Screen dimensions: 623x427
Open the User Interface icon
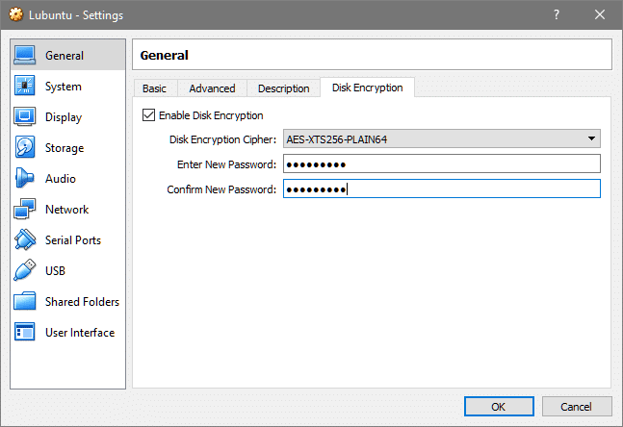[26, 333]
